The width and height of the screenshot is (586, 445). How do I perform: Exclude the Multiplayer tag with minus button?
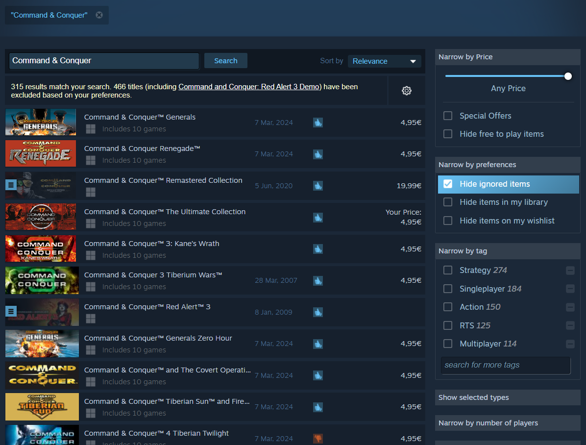click(x=570, y=344)
